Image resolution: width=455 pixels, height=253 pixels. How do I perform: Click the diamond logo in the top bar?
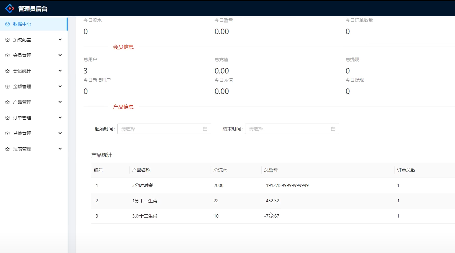point(10,8)
